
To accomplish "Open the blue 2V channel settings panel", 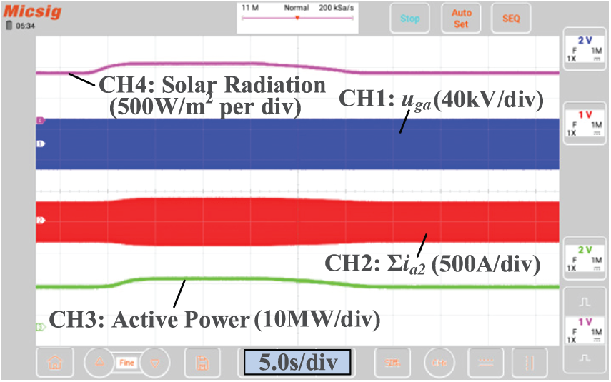I will (585, 50).
